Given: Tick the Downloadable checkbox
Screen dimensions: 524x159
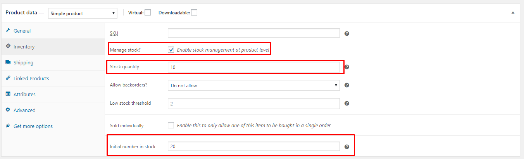Looking at the screenshot, I should [x=194, y=13].
